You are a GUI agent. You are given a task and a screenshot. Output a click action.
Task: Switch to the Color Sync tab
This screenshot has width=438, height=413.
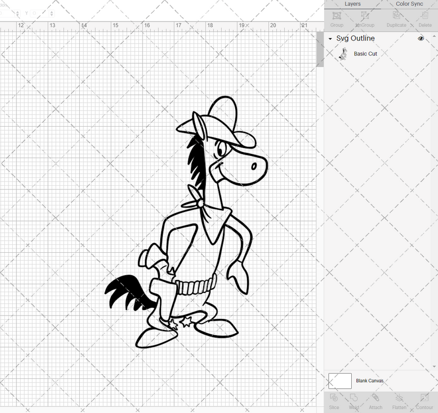(x=409, y=4)
